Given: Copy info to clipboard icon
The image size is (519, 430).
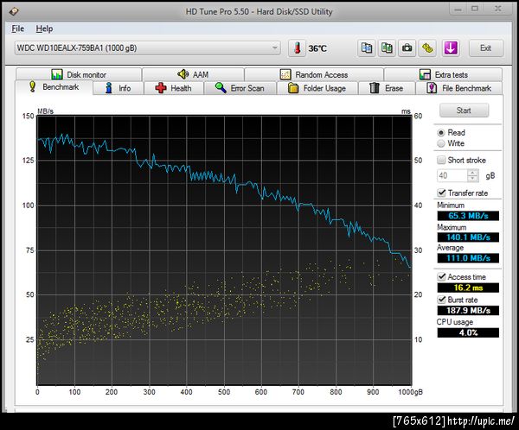Looking at the screenshot, I should [x=367, y=48].
